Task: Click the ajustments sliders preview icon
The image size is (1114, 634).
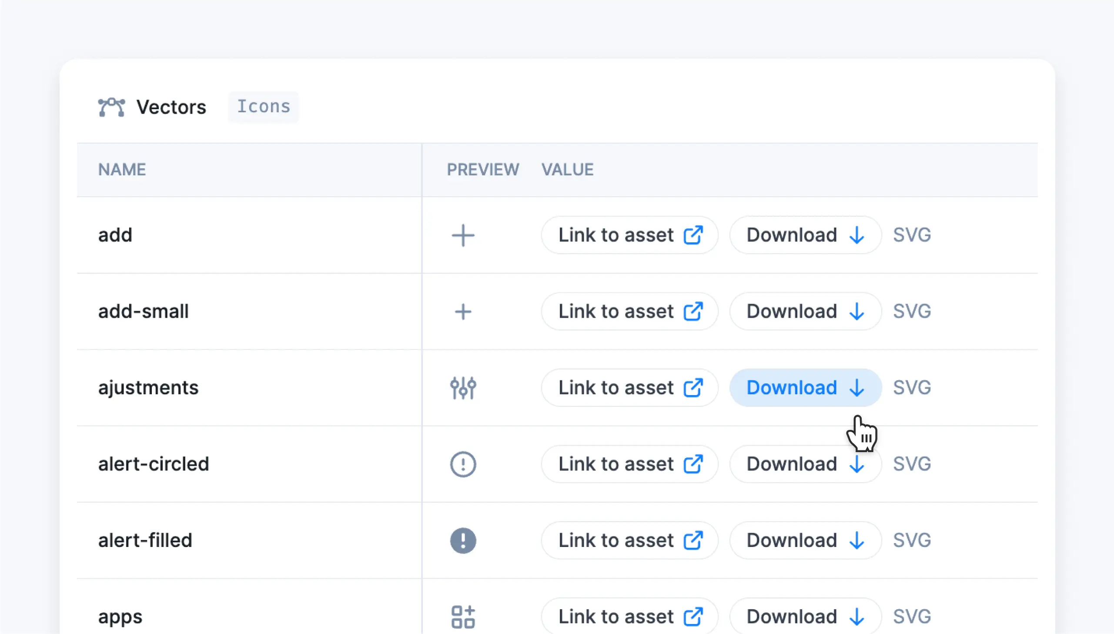Action: [x=462, y=388]
